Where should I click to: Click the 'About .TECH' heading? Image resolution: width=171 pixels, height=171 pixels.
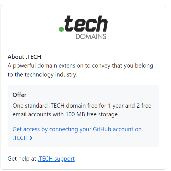pos(24,57)
